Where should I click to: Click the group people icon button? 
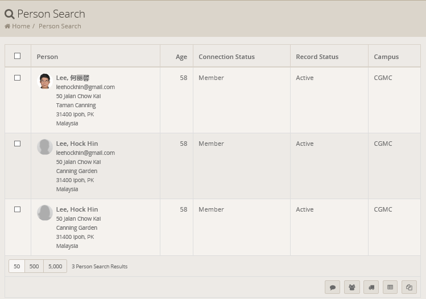(x=351, y=288)
